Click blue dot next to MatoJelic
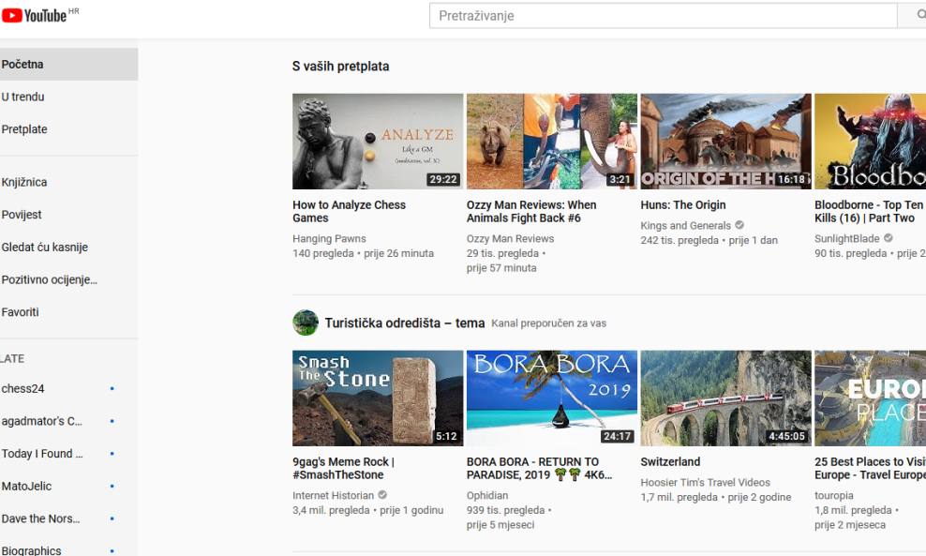The width and height of the screenshot is (926, 556). click(x=112, y=486)
